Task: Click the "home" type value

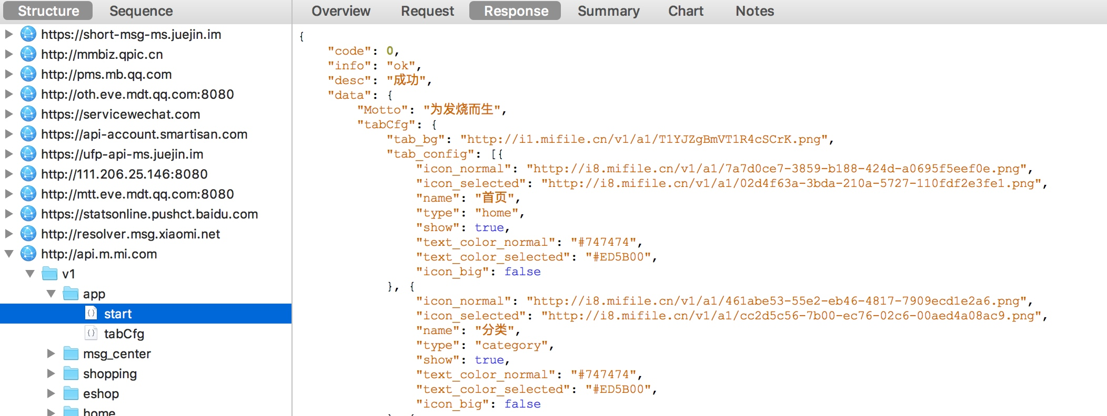Action: point(497,213)
